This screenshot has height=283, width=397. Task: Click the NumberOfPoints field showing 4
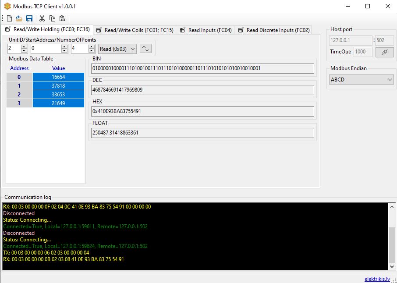pos(80,49)
